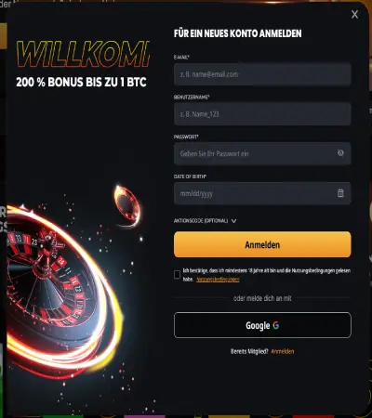Click the 200 % Bonus bis zu 1 BTC text

coord(81,82)
